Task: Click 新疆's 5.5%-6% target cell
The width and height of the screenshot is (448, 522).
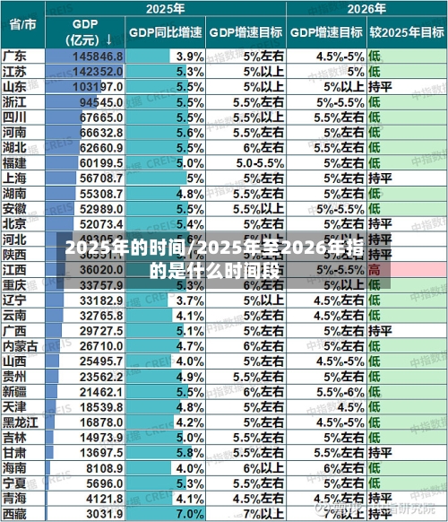Action: click(x=326, y=391)
